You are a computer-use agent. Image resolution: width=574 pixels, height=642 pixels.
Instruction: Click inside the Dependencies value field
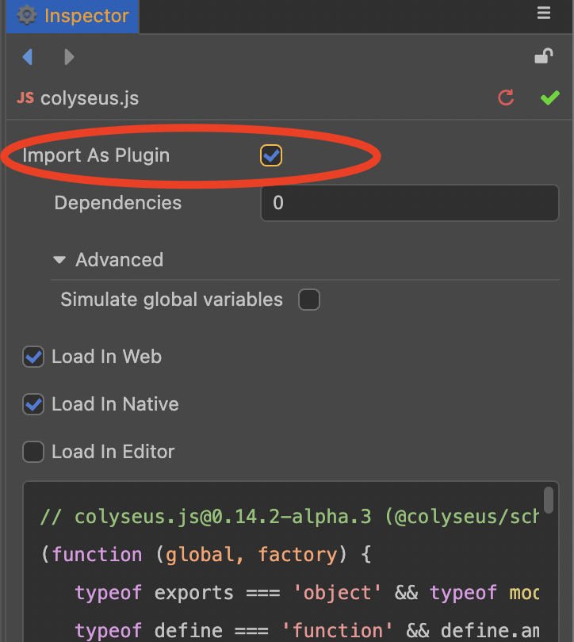click(x=409, y=203)
